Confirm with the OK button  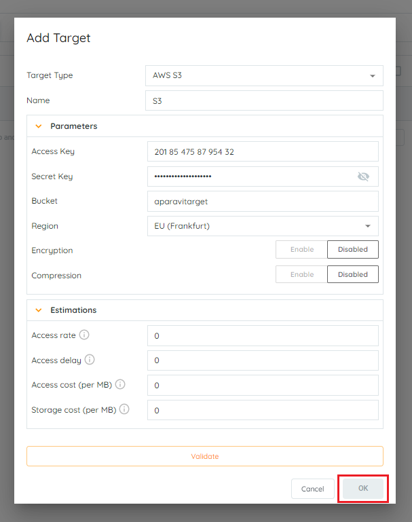[363, 488]
